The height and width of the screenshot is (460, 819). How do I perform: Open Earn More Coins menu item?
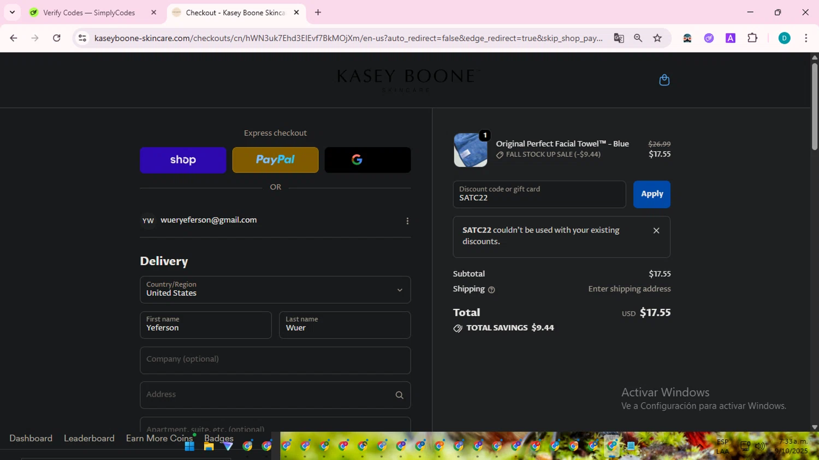tap(159, 439)
